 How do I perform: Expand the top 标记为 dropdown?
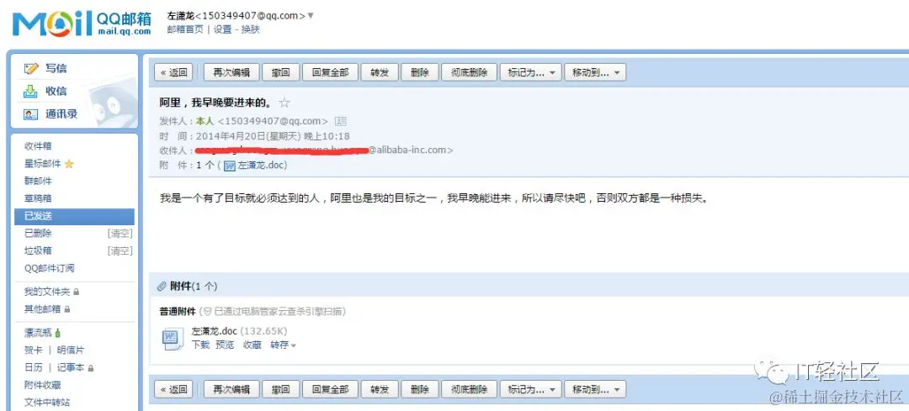[x=530, y=72]
